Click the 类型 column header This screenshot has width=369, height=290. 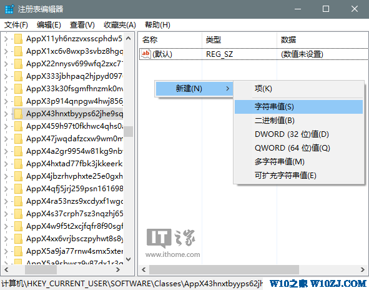[239, 39]
